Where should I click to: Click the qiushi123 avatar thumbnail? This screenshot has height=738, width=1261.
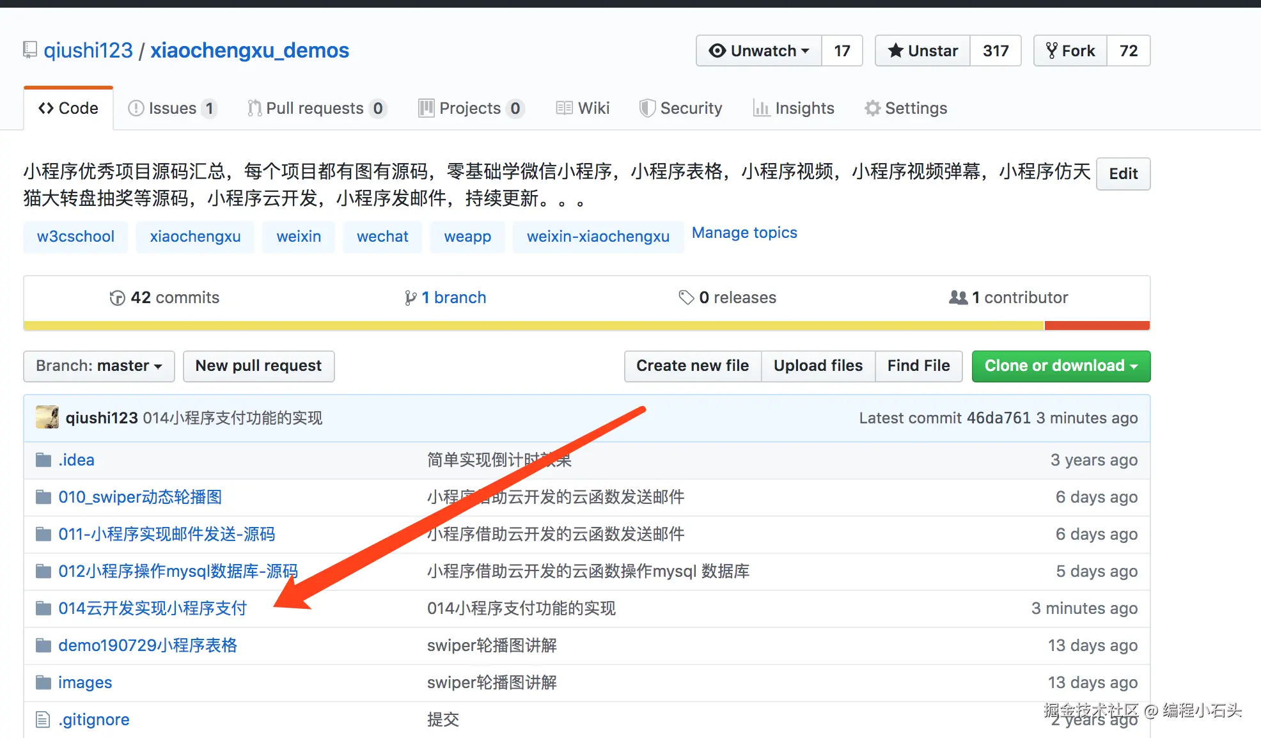47,417
